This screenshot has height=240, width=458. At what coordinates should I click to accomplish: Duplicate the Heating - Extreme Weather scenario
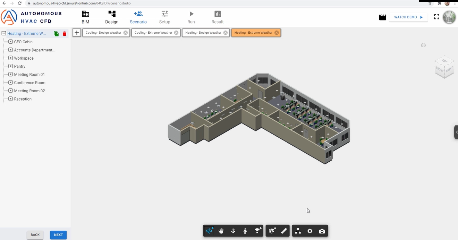pyautogui.click(x=56, y=34)
